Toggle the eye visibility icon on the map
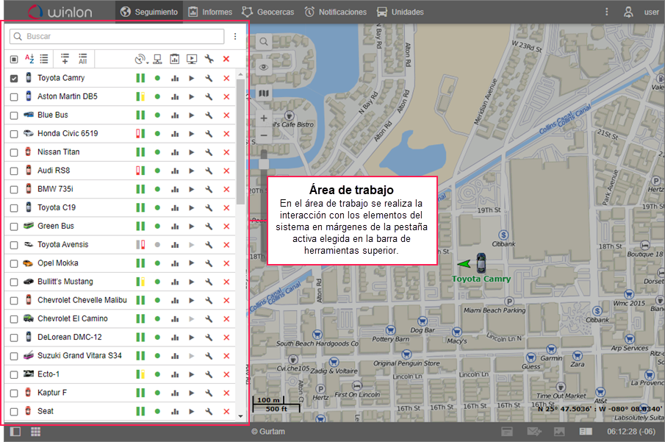Screen dimensions: 665x442 point(264,68)
